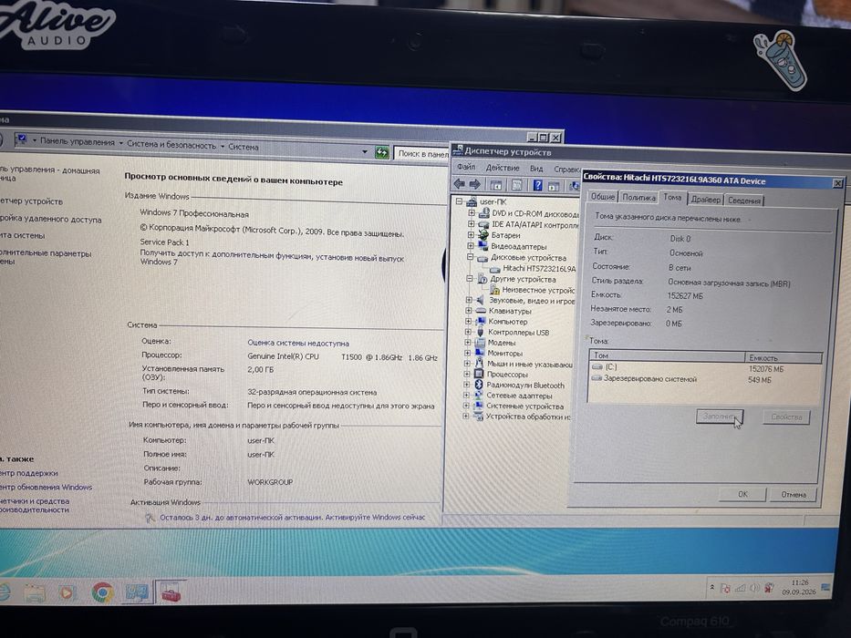851x638 pixels.
Task: Switch to the Общие tab
Action: coord(602,196)
